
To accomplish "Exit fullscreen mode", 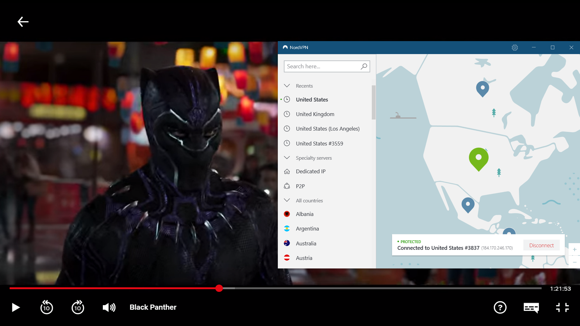I will coord(562,307).
